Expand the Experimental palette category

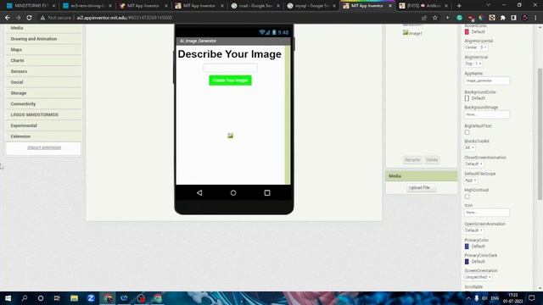[43, 126]
